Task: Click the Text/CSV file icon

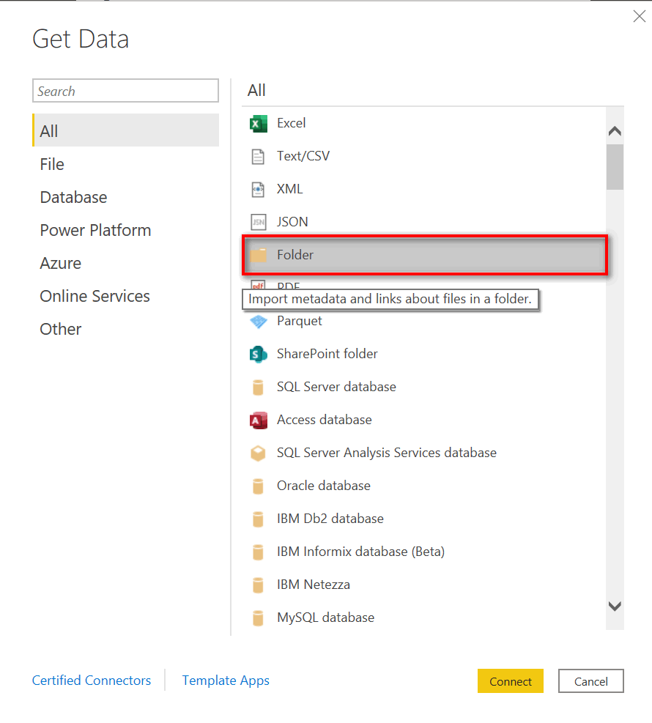Action: (x=258, y=157)
